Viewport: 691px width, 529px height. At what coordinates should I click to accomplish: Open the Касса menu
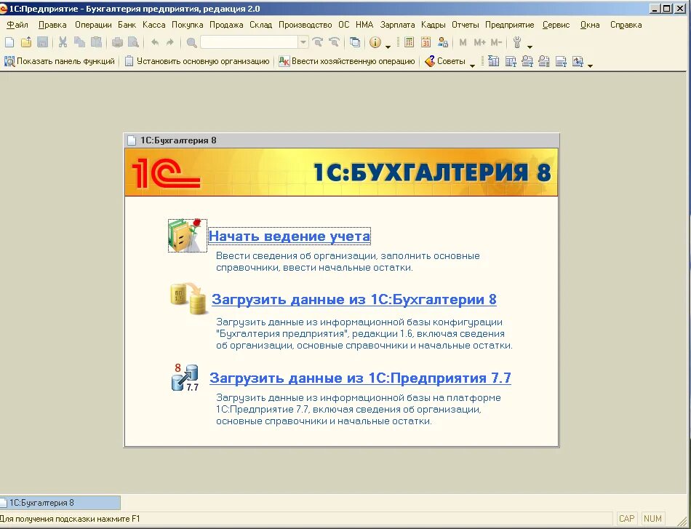[153, 25]
